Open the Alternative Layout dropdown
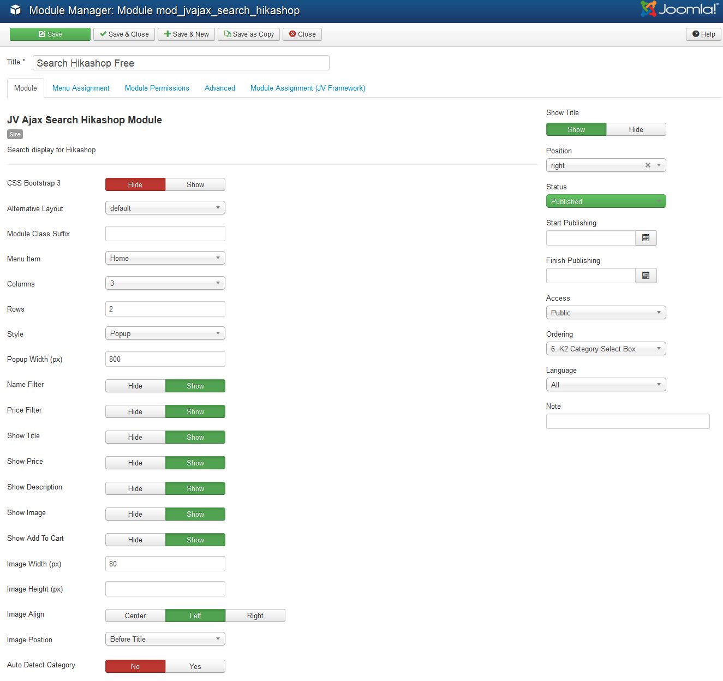Viewport: 723px width, 681px height. 165,208
